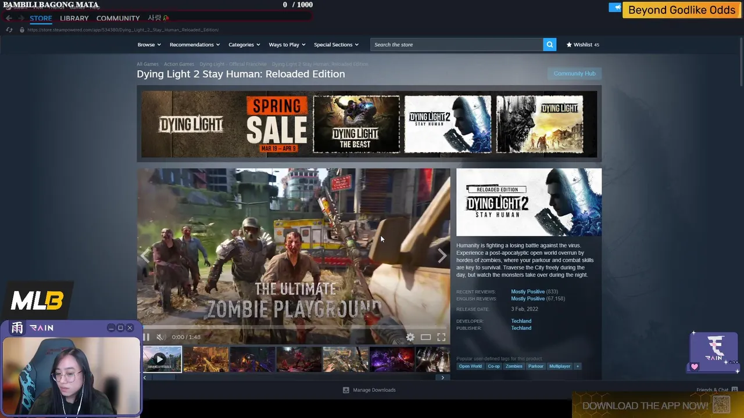
Task: Expand the Special Sections dropdown
Action: pyautogui.click(x=336, y=45)
